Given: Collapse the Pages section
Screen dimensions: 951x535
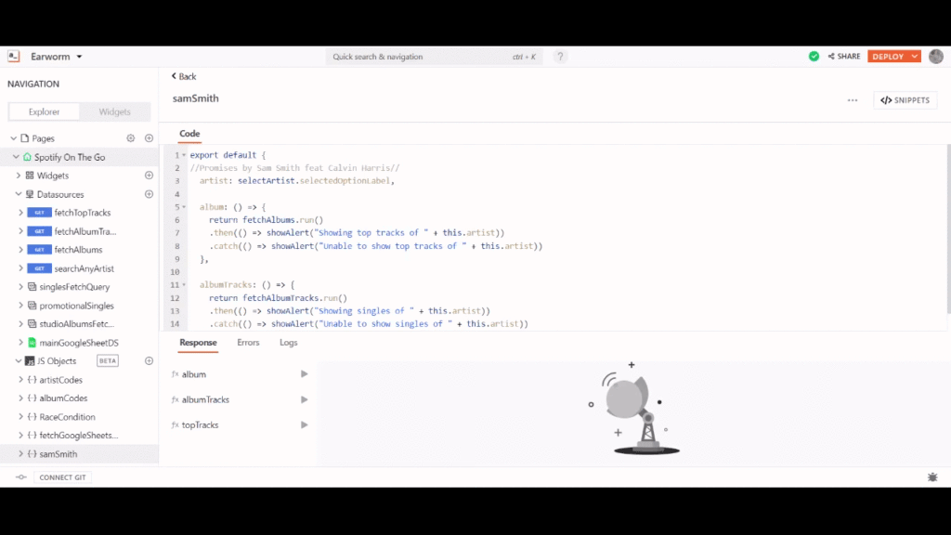Looking at the screenshot, I should 13,138.
